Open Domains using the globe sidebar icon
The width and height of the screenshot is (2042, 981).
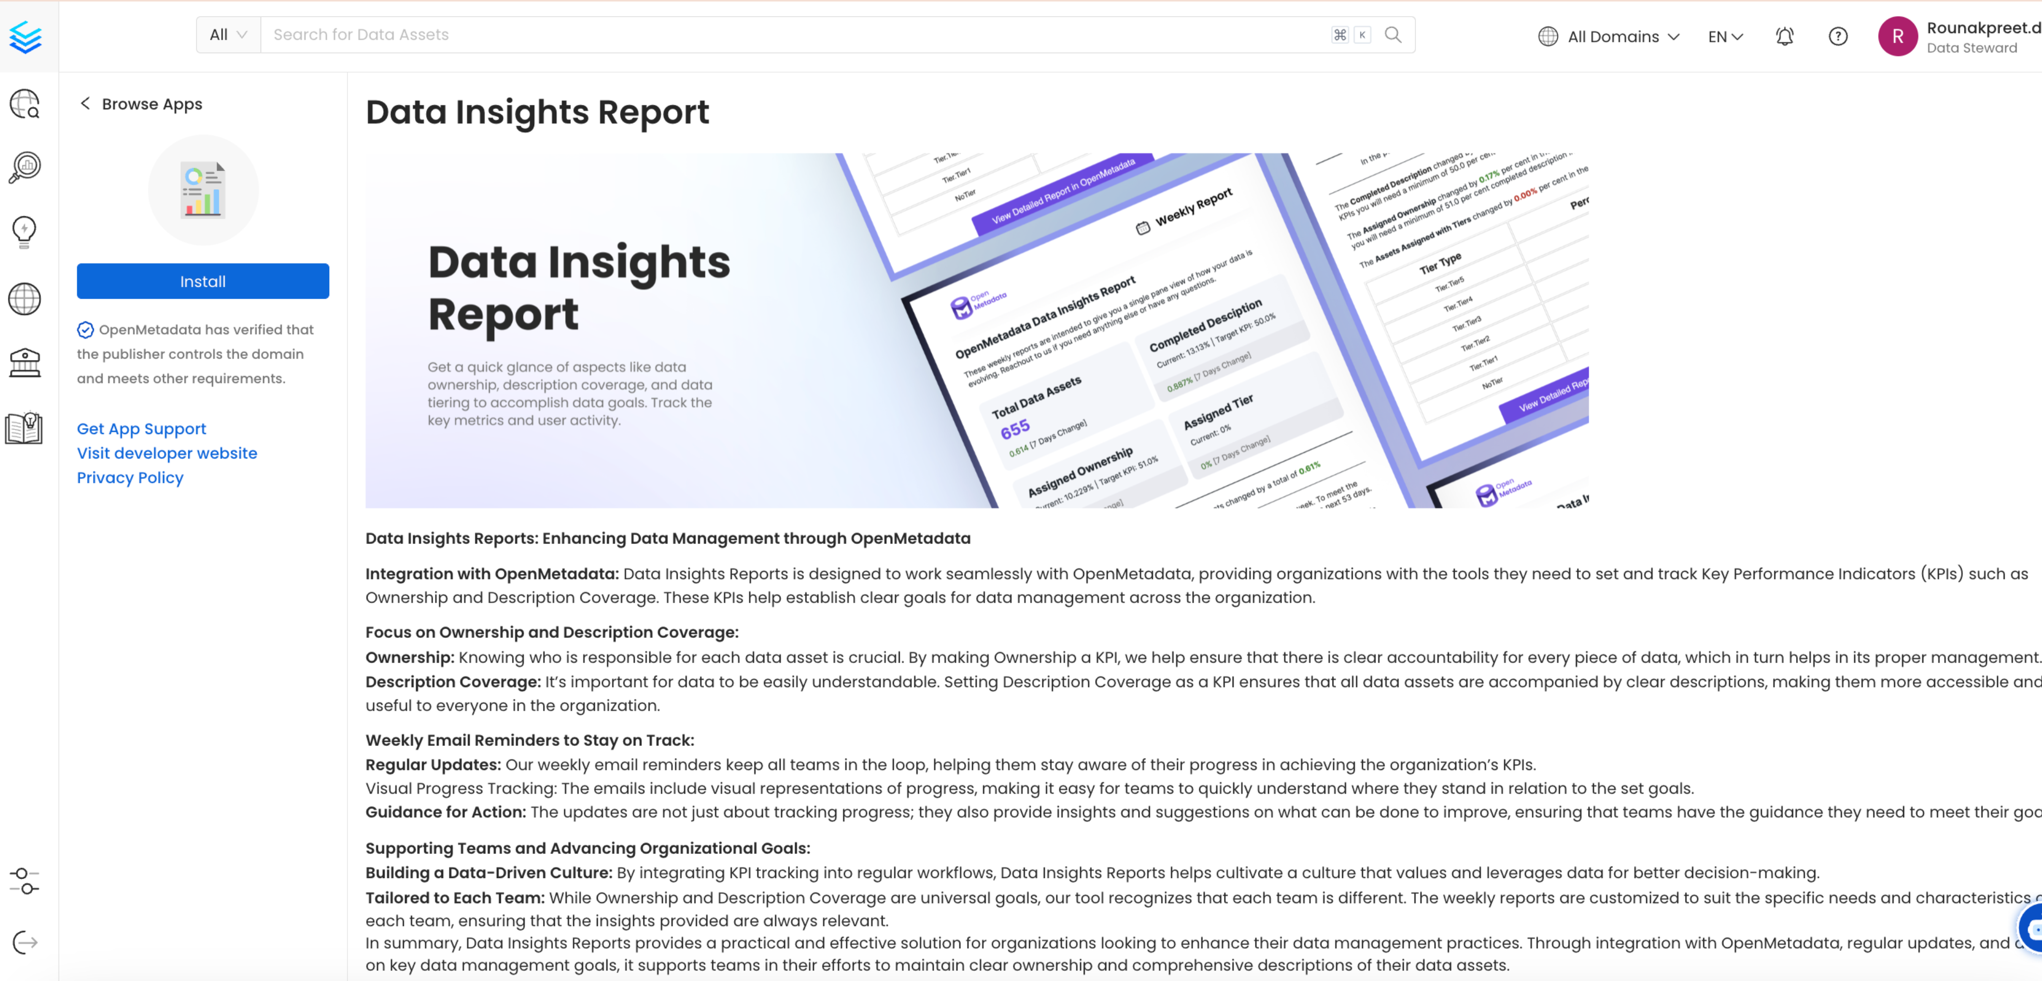pos(24,299)
